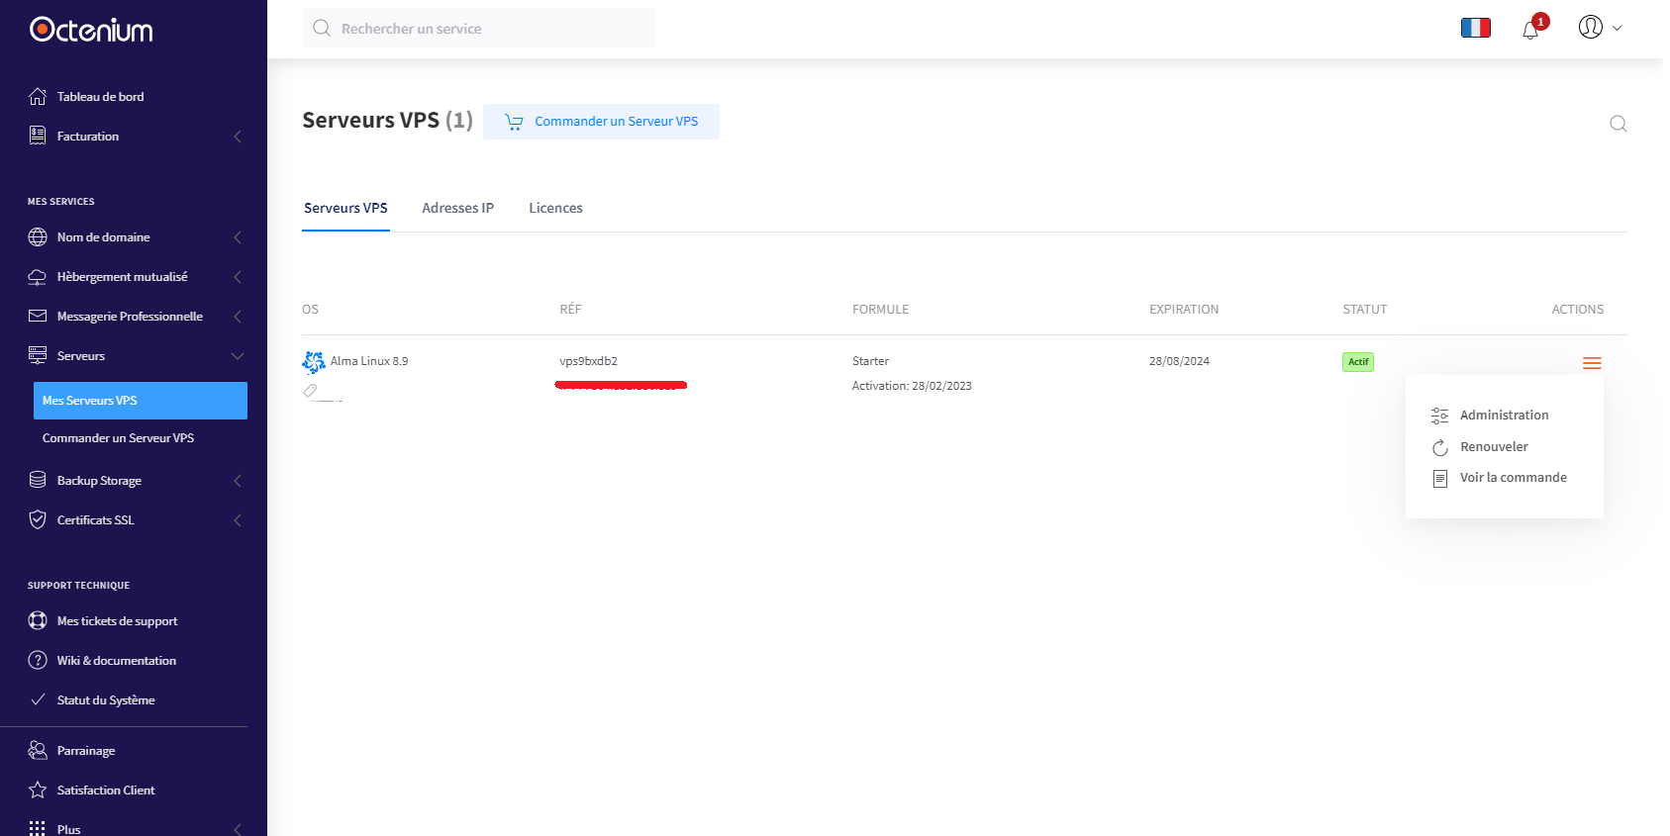Switch language via the French flag
Viewport: 1670px width, 836px height.
click(x=1476, y=28)
